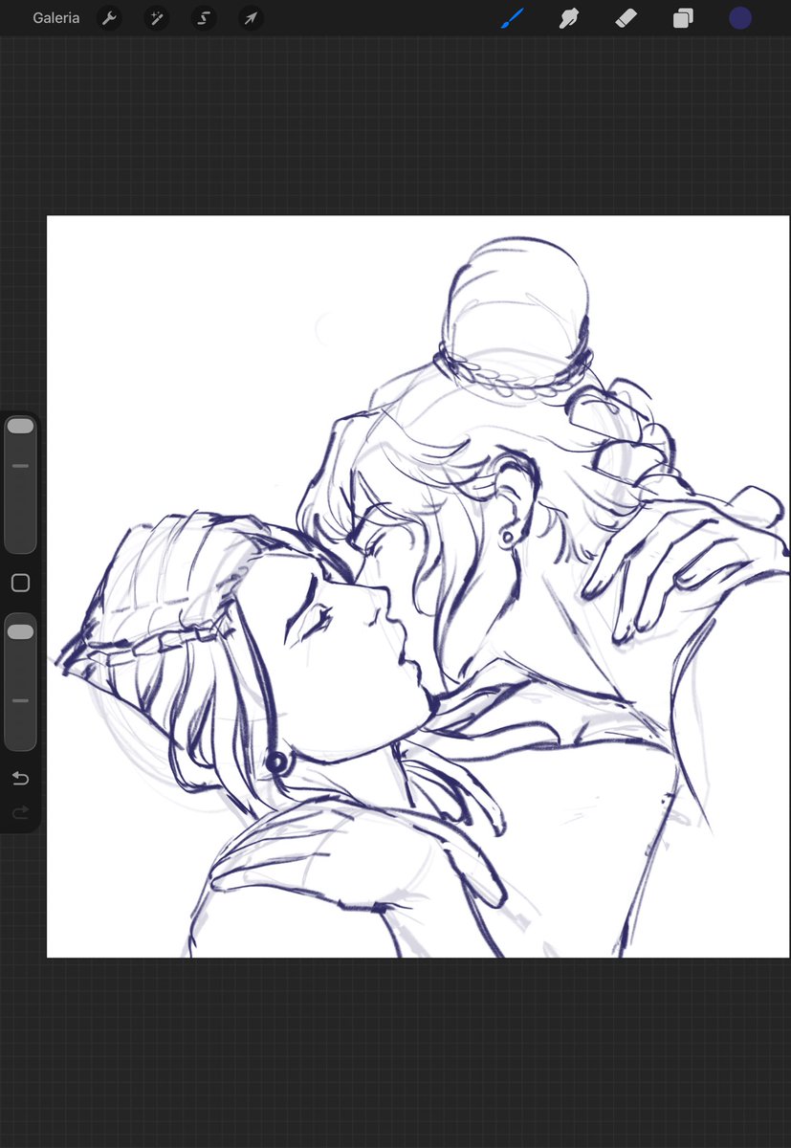The width and height of the screenshot is (791, 1148).
Task: Open the Galeria gallery view
Action: click(55, 18)
